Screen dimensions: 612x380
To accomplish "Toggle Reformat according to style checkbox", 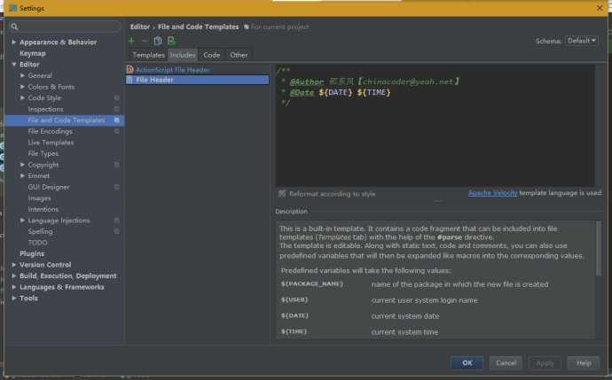I will click(x=282, y=194).
